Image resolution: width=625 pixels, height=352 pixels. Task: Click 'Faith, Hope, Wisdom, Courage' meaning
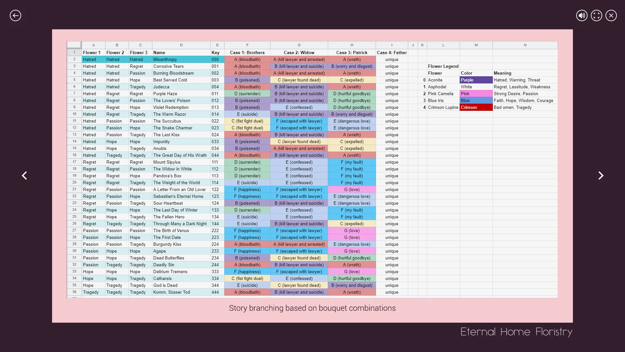pyautogui.click(x=525, y=100)
